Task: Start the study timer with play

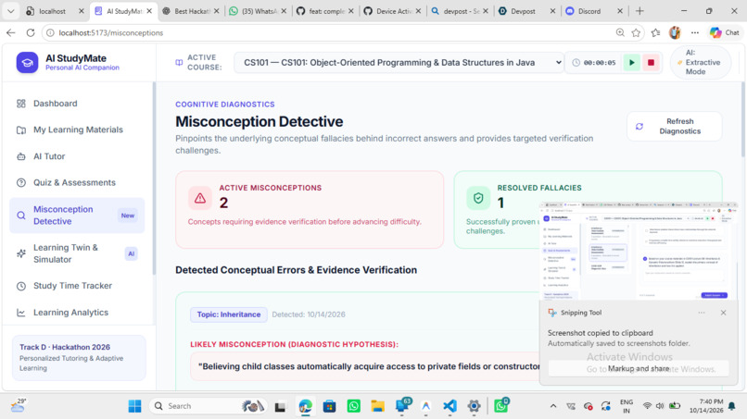Action: point(632,62)
